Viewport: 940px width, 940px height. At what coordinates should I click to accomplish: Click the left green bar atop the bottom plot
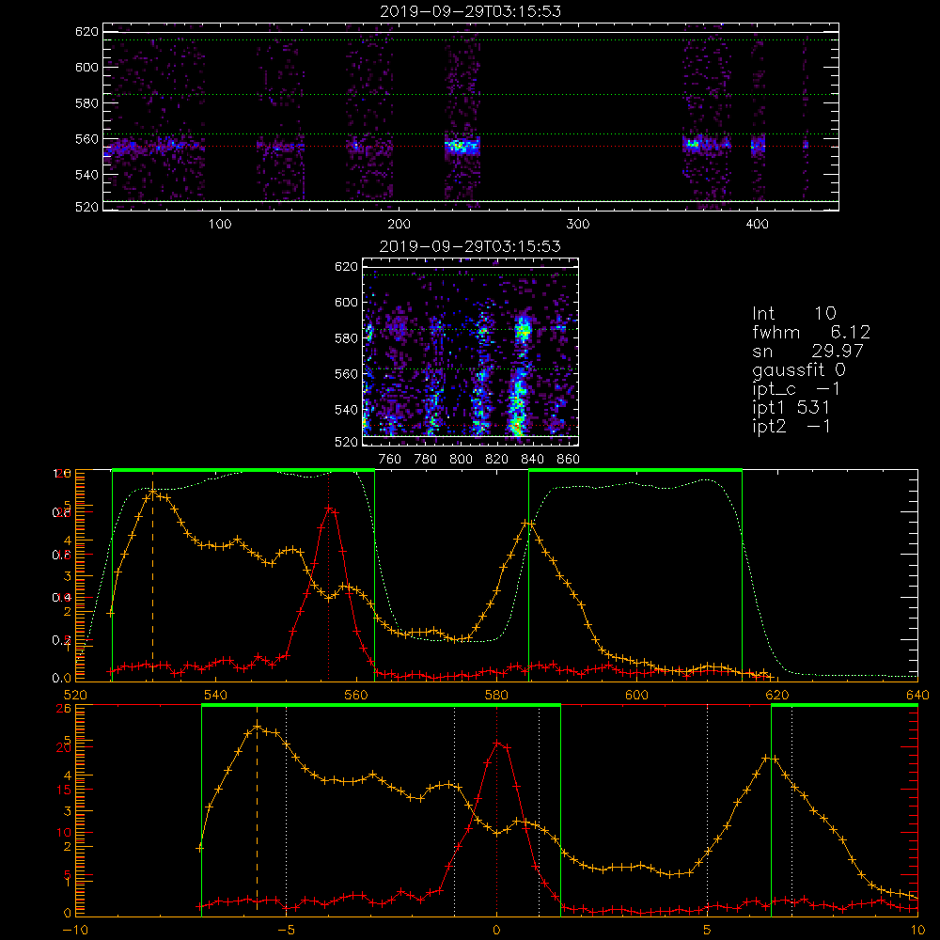[x=382, y=705]
